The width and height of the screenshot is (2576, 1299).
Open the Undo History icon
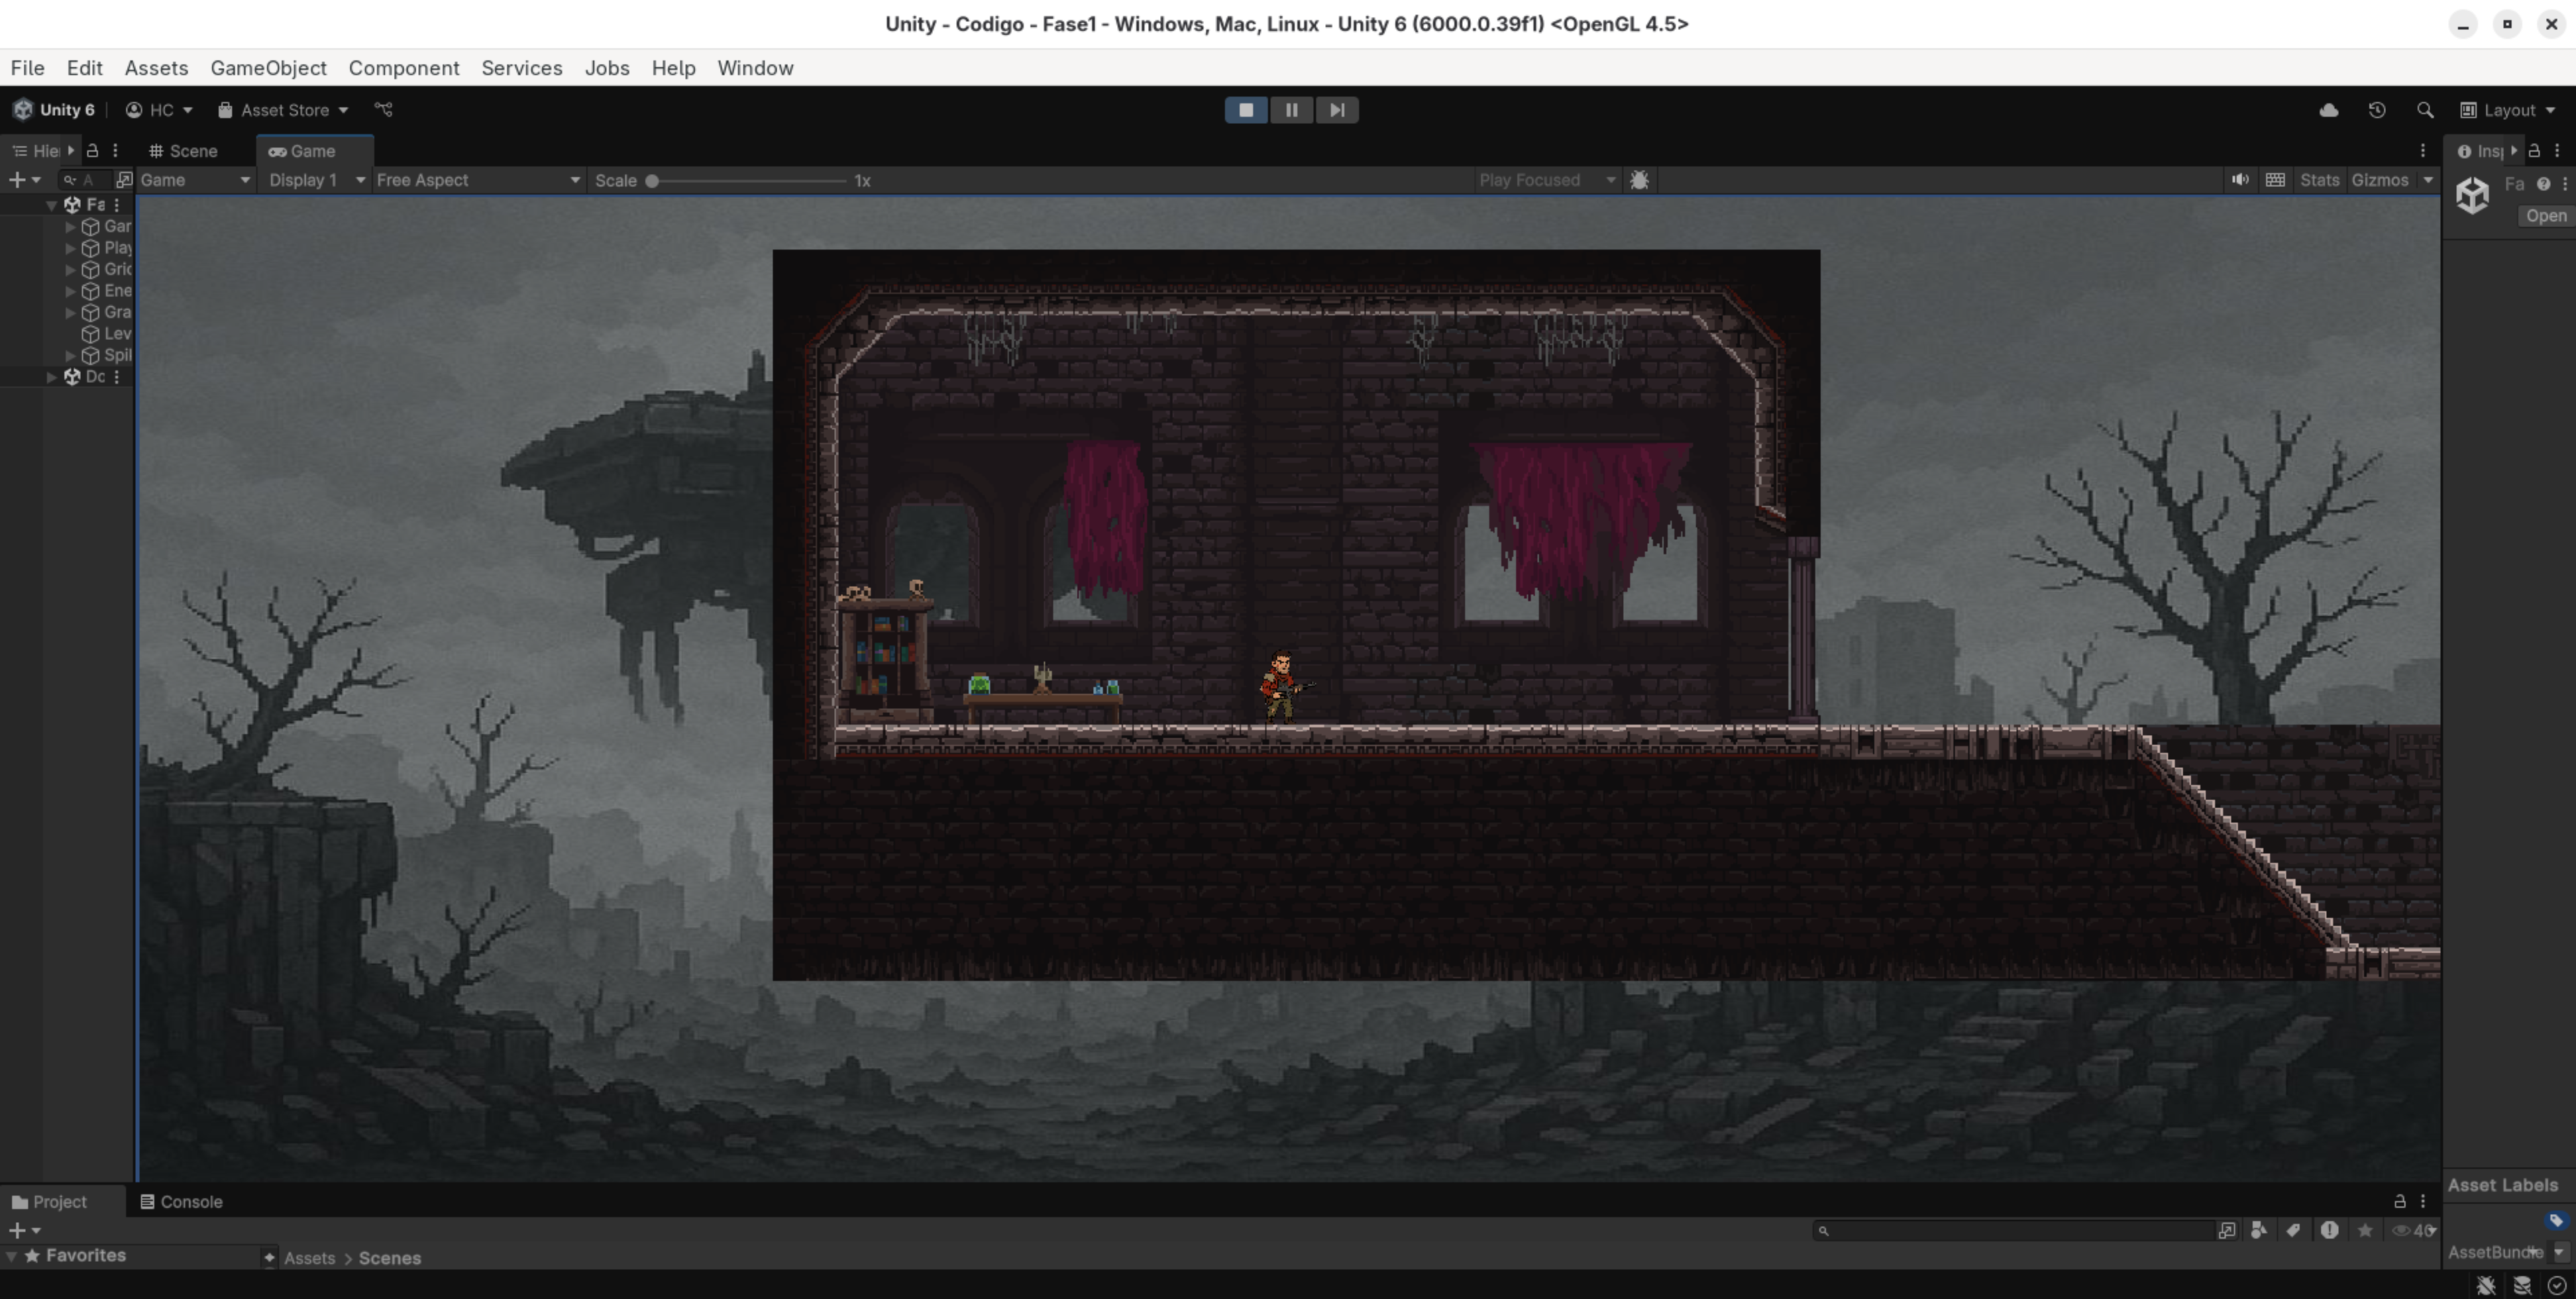click(x=2377, y=110)
